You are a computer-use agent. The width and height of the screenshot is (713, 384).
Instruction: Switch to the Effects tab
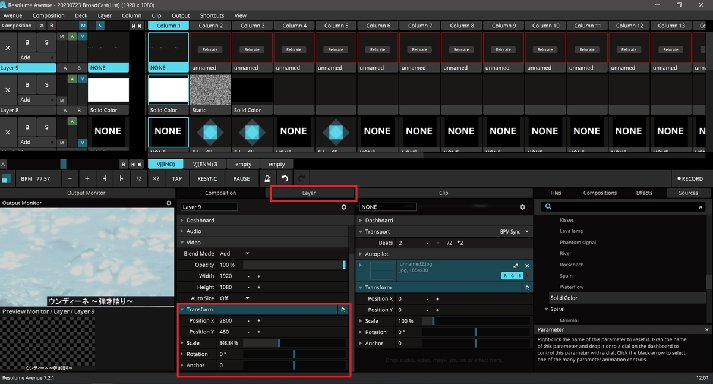[644, 193]
